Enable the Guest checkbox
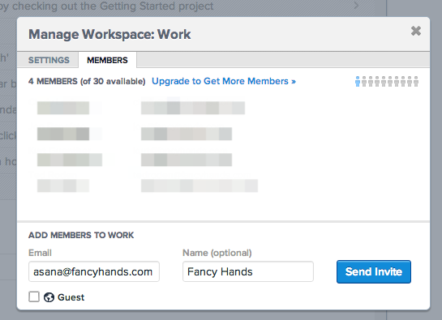Screen dimensions: 442x320 (34, 297)
